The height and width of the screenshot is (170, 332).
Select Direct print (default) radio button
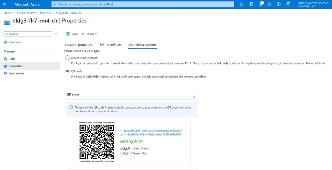67,58
